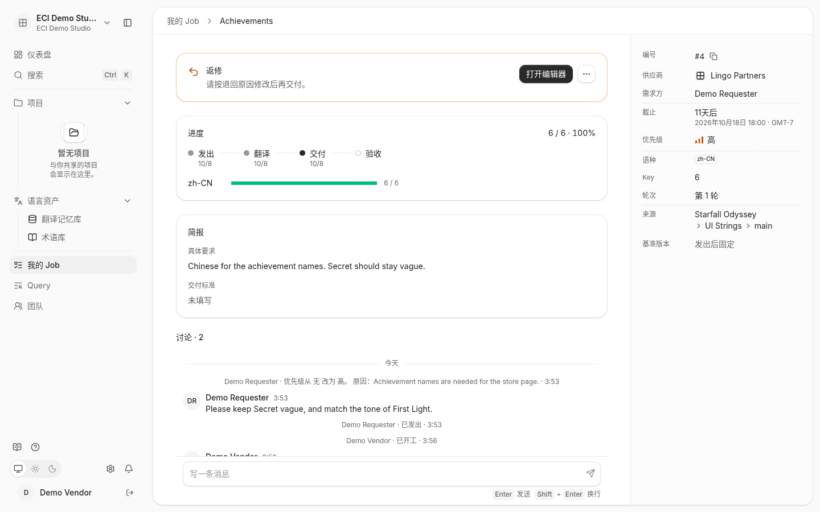Image resolution: width=820 pixels, height=512 pixels.
Task: Switch to light theme mode
Action: (x=35, y=469)
